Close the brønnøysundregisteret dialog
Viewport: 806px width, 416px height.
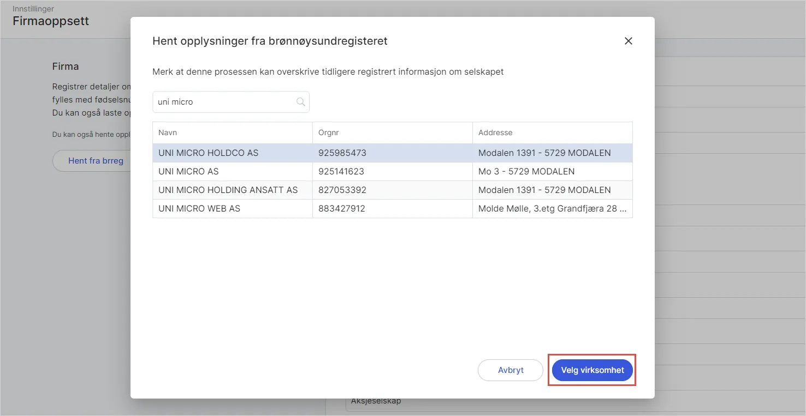(628, 41)
